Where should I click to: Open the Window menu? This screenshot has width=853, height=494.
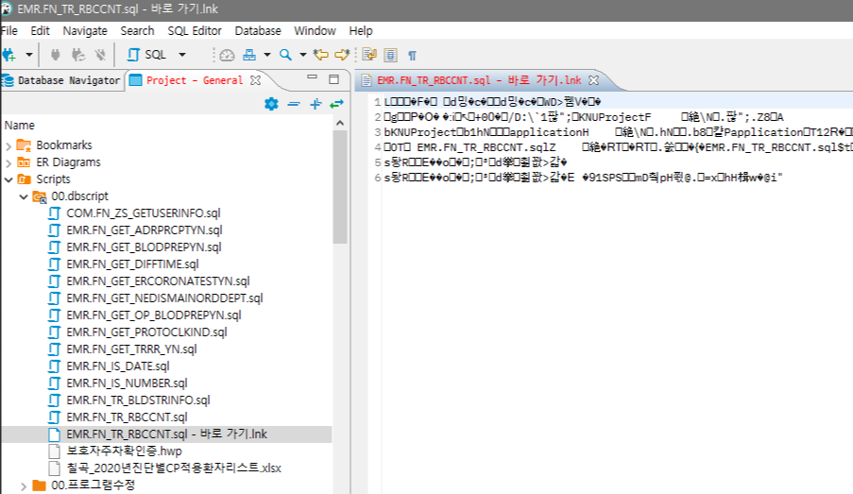(315, 31)
